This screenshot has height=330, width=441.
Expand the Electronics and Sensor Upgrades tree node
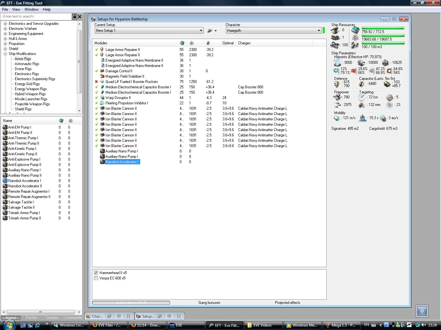click(5, 24)
